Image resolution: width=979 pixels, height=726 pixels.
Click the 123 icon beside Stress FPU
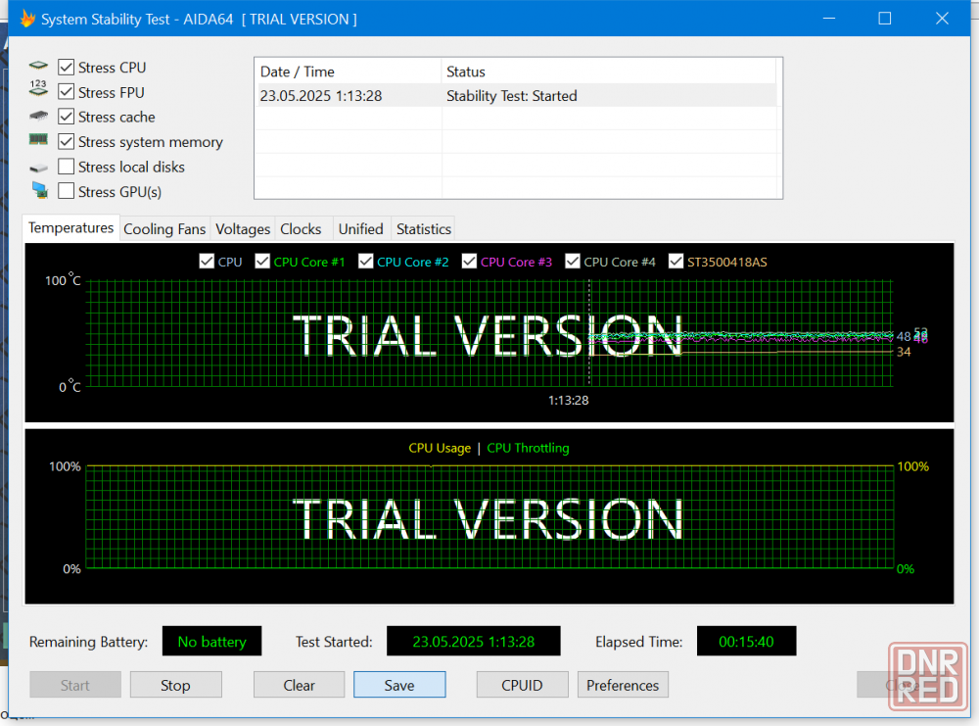click(38, 91)
